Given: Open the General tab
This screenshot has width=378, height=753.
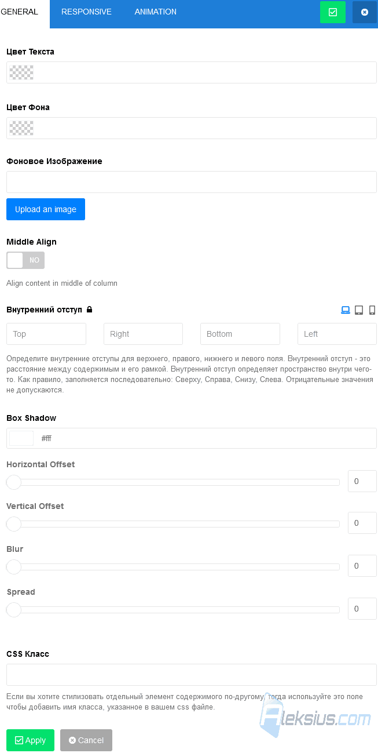Looking at the screenshot, I should click(20, 12).
